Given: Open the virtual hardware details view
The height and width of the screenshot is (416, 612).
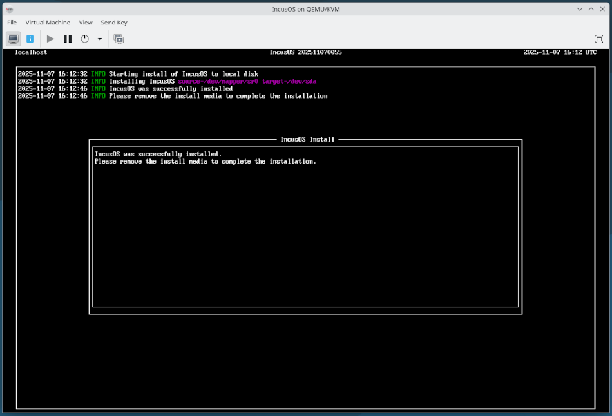Looking at the screenshot, I should [x=30, y=39].
